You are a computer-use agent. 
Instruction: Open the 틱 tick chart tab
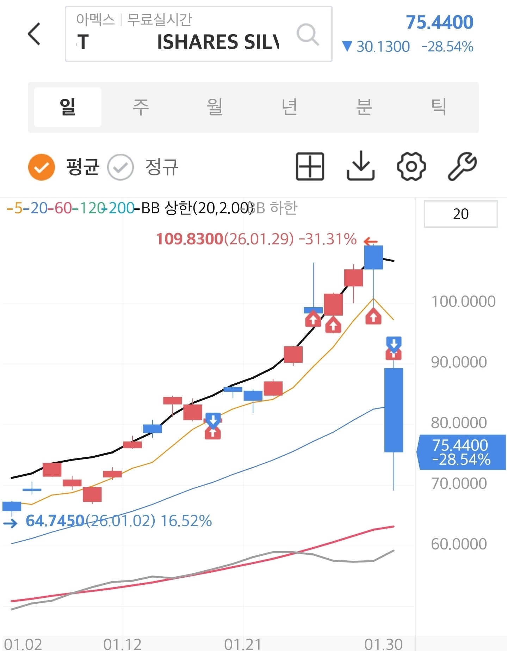(x=439, y=107)
